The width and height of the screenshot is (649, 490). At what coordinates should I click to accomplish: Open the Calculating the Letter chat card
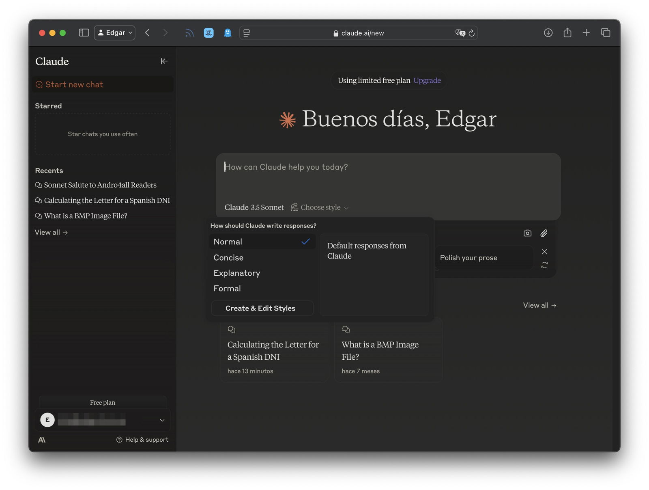coord(274,350)
